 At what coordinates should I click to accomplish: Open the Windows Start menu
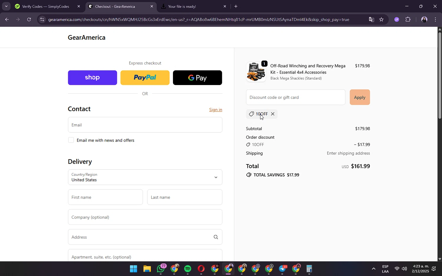pos(133,269)
